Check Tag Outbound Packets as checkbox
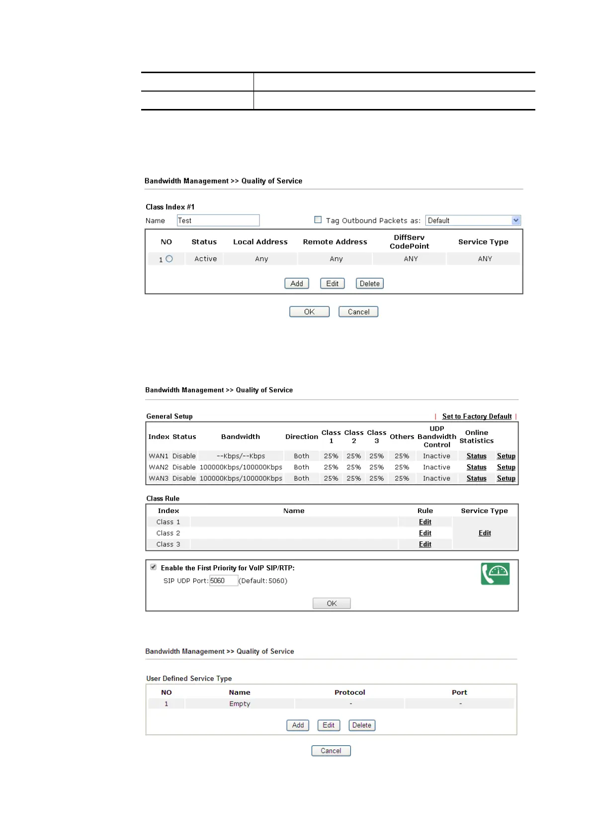This screenshot has width=592, height=838. pos(318,219)
